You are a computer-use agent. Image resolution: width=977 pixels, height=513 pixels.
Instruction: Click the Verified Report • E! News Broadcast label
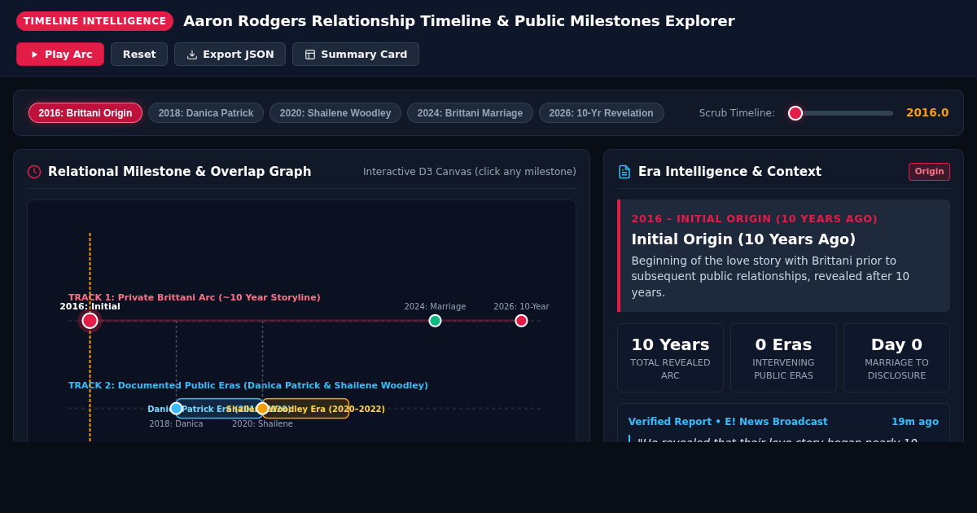[728, 422]
